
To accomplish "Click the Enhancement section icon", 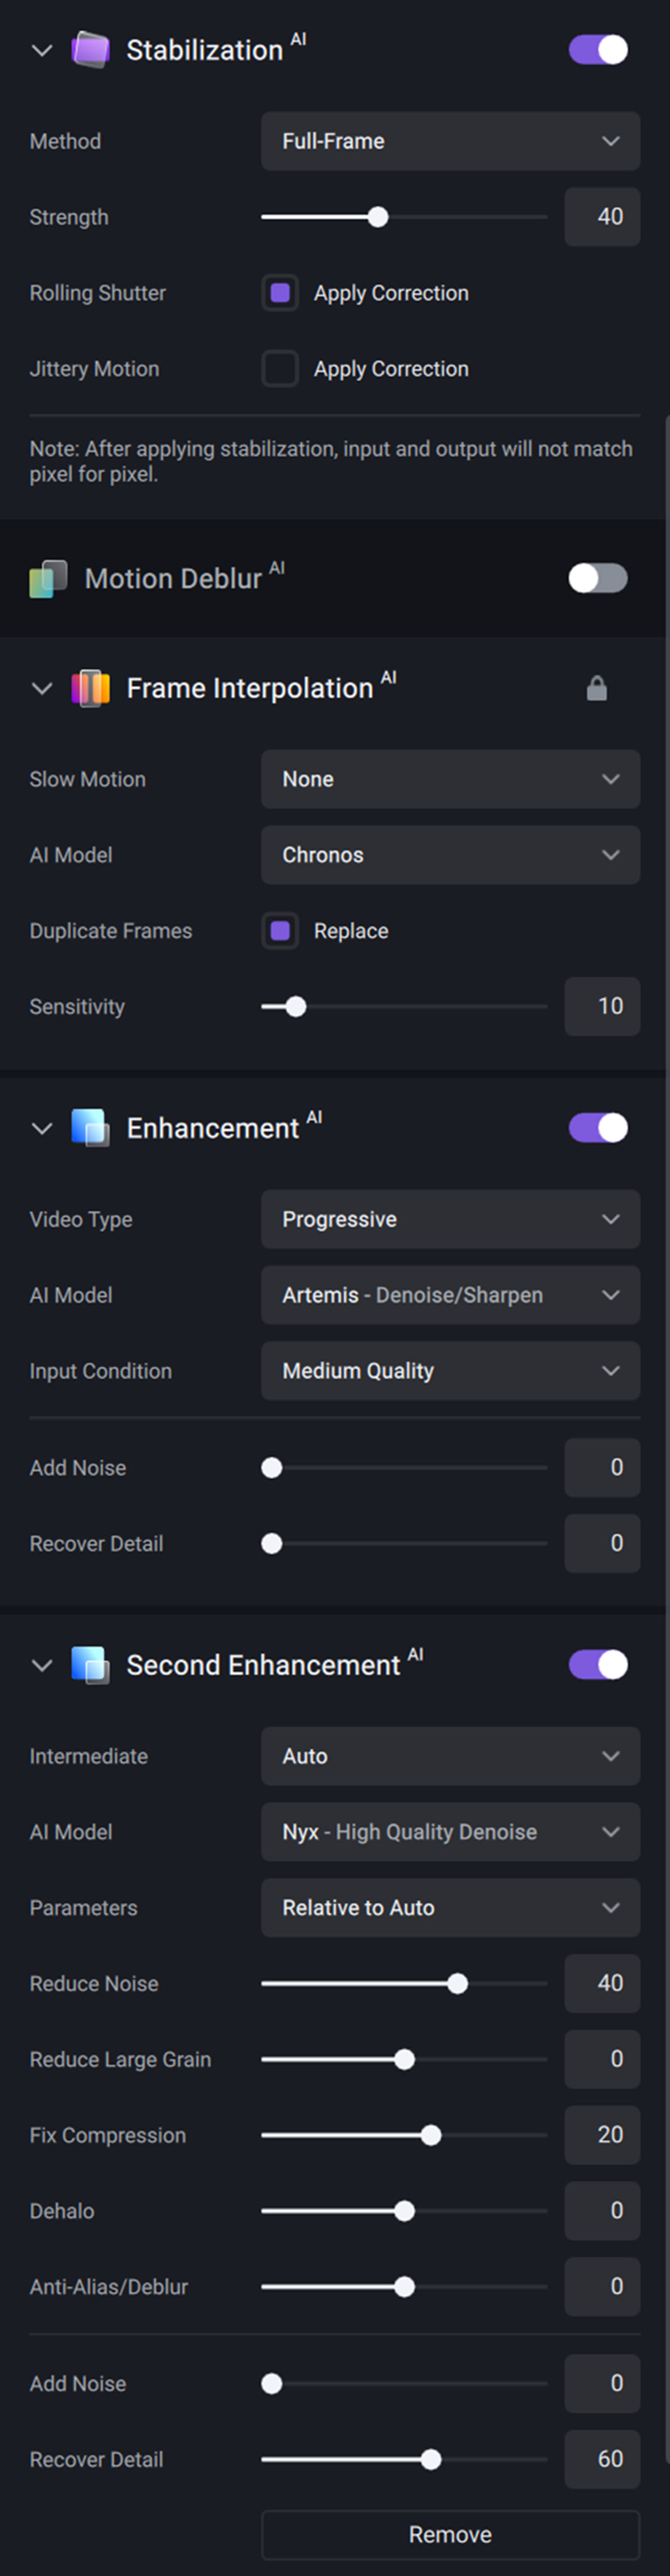I will pyautogui.click(x=90, y=1128).
